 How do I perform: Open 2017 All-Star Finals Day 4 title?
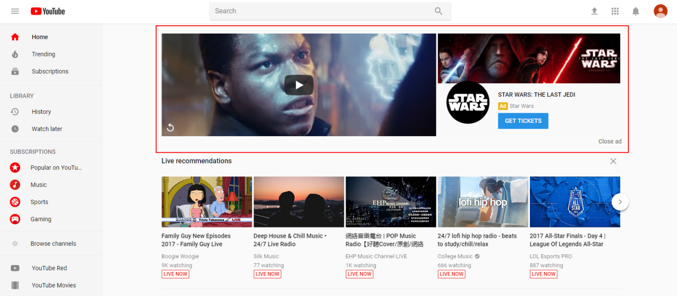[x=567, y=240]
